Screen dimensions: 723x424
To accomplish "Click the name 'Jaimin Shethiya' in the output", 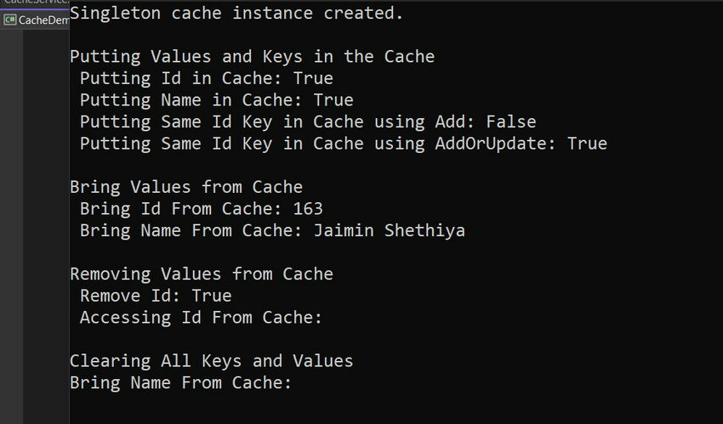I will pos(390,230).
